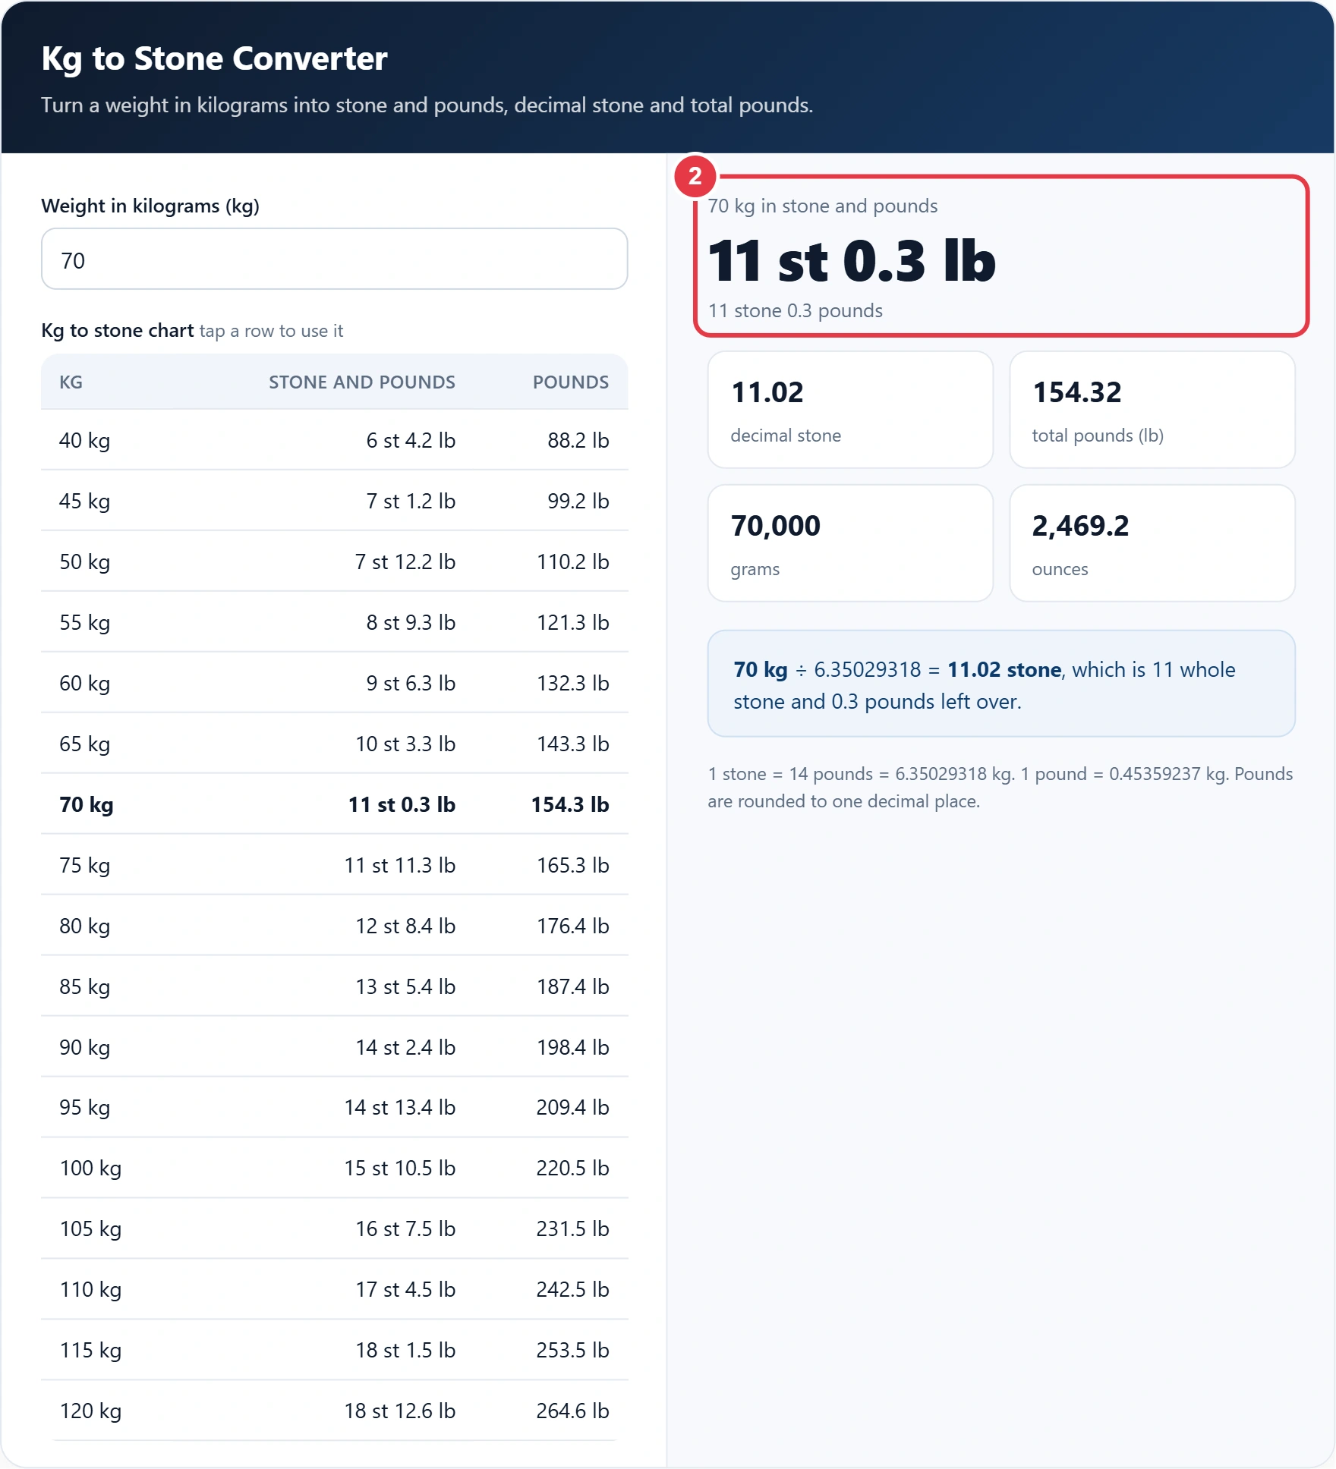This screenshot has width=1336, height=1469.
Task: Choose the 100 kg chart row
Action: (334, 1169)
